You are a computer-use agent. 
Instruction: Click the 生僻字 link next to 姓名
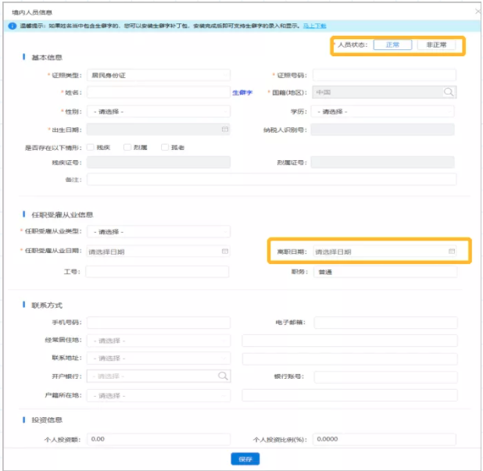242,92
